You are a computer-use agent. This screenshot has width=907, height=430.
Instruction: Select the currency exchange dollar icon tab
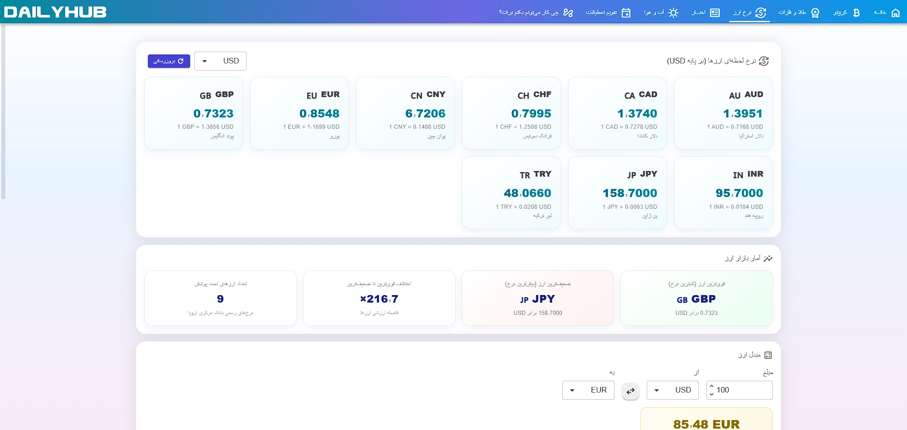coord(760,13)
